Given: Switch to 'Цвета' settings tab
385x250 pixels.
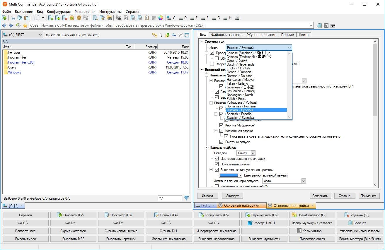Looking at the screenshot, I should tap(304, 35).
